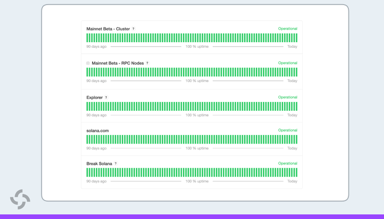Click uptime bar chart for Mainnet Beta - Cluster
Screen dimensions: 384x219
pos(192,38)
